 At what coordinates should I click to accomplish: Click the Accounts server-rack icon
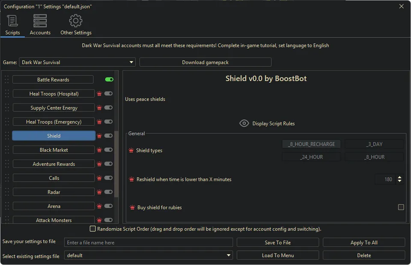(x=40, y=21)
